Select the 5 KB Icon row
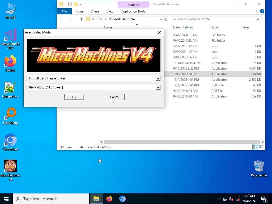The image size is (272, 204). click(213, 57)
